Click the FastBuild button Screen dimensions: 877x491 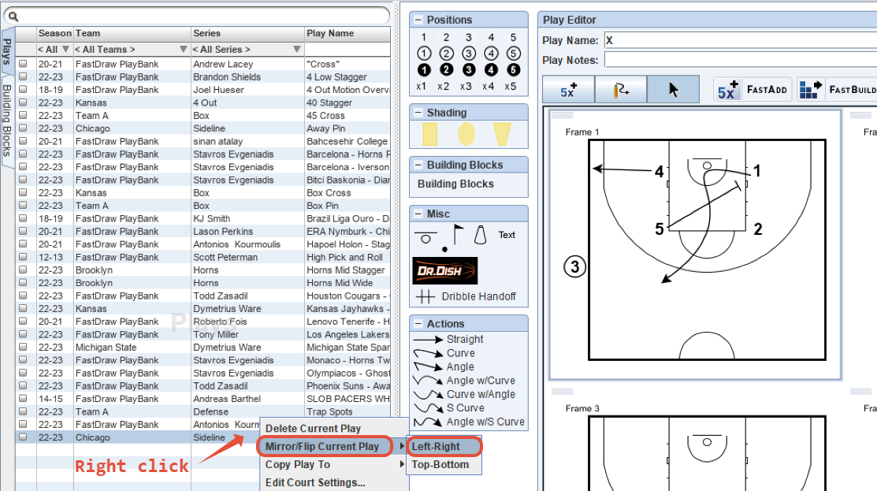click(x=837, y=90)
